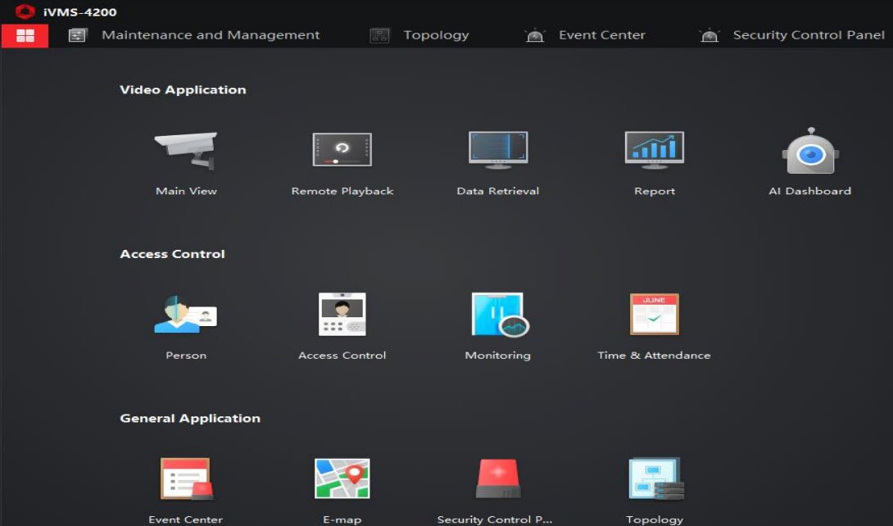Launch the AI Dashboard module

[809, 151]
